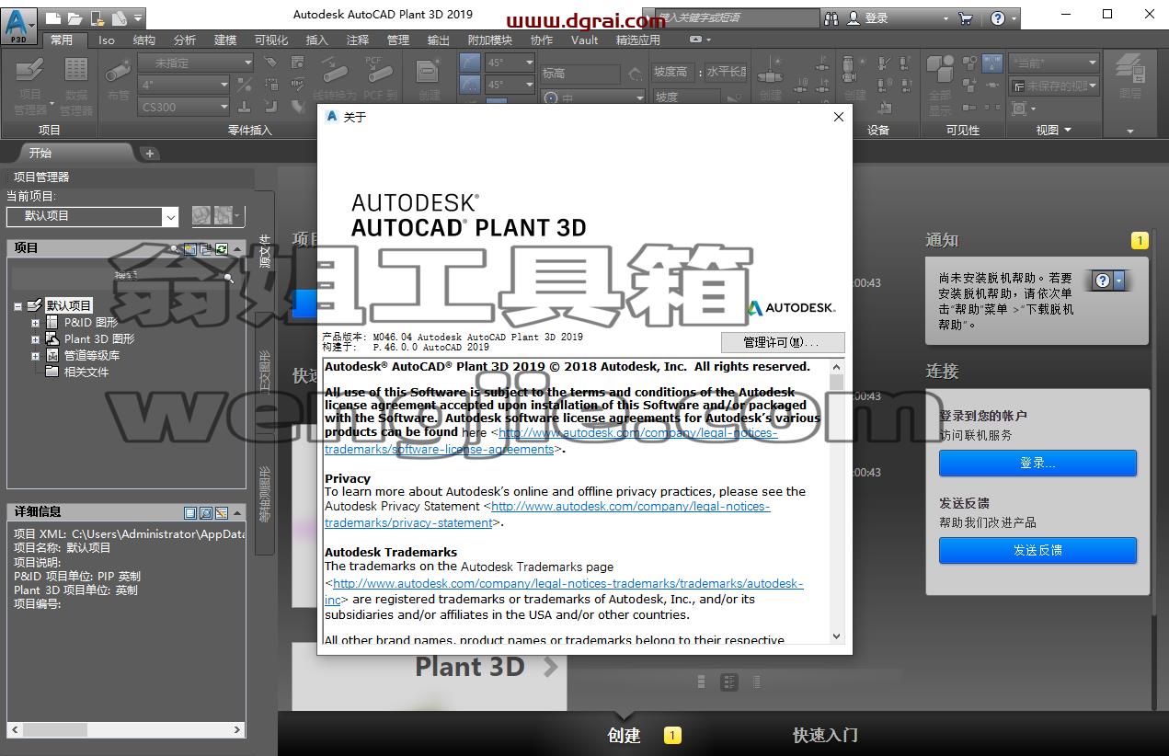1169x756 pixels.
Task: Expand the P&ID 图形 tree node
Action: tap(36, 323)
